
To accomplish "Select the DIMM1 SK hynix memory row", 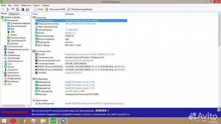I will (x=80, y=67).
